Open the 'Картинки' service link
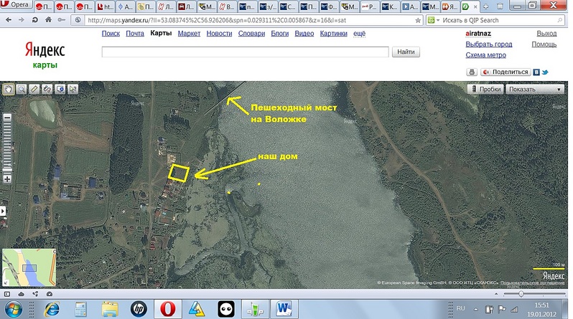 (333, 34)
